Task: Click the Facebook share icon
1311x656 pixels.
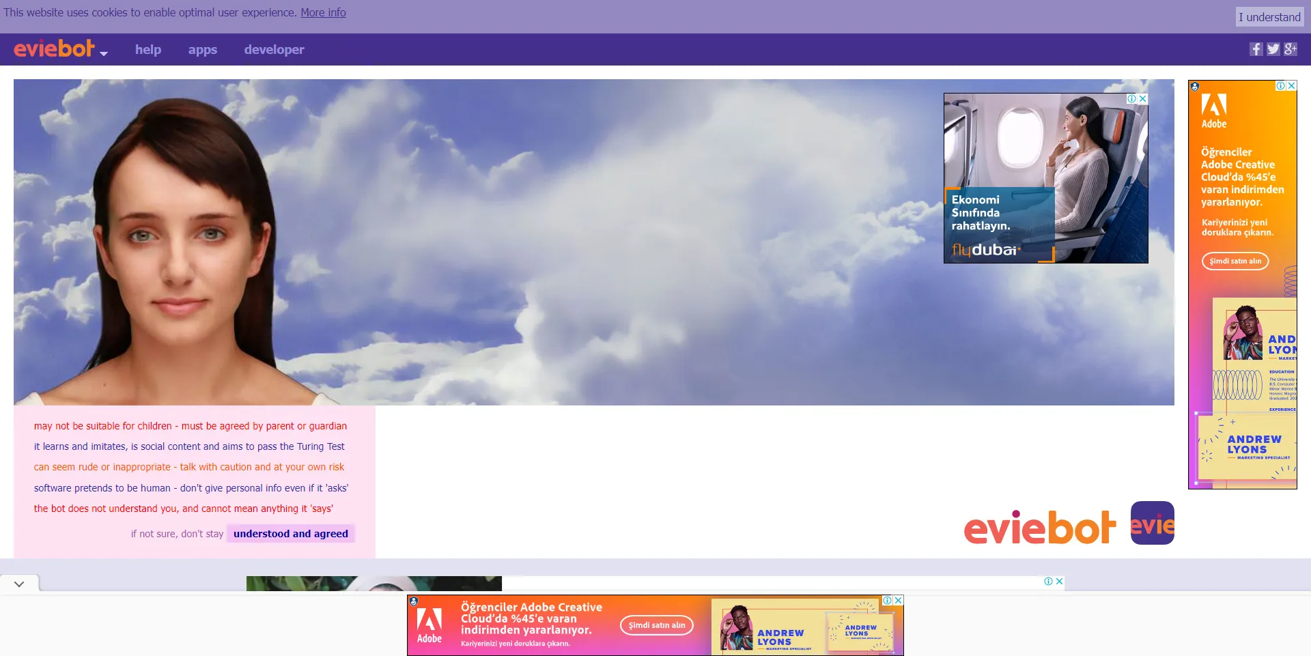Action: (x=1256, y=49)
